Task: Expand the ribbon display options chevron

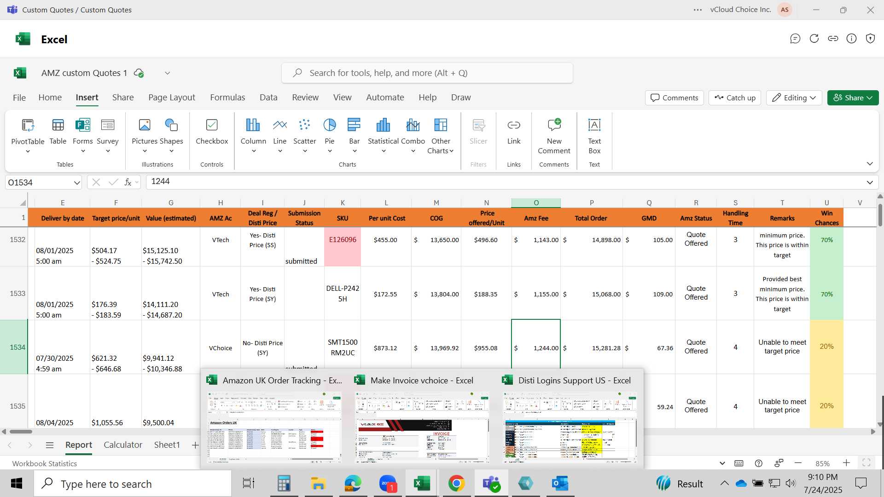Action: tap(870, 164)
